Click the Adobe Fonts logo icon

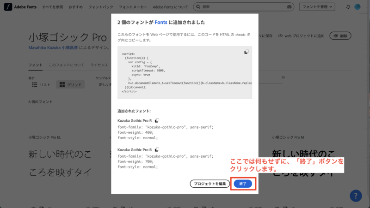tap(8, 7)
